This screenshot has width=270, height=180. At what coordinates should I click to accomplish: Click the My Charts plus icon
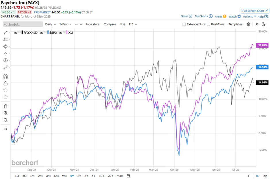point(211,16)
